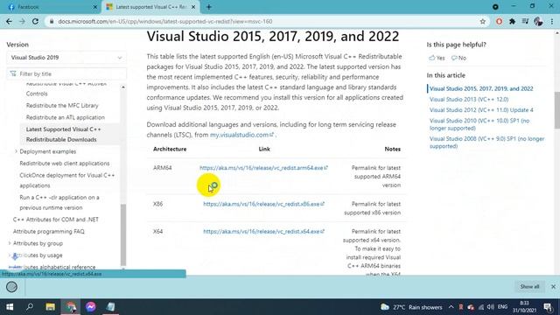This screenshot has height=315, width=560.
Task: Download the vc_redist.x64.exe link
Action: [263, 231]
